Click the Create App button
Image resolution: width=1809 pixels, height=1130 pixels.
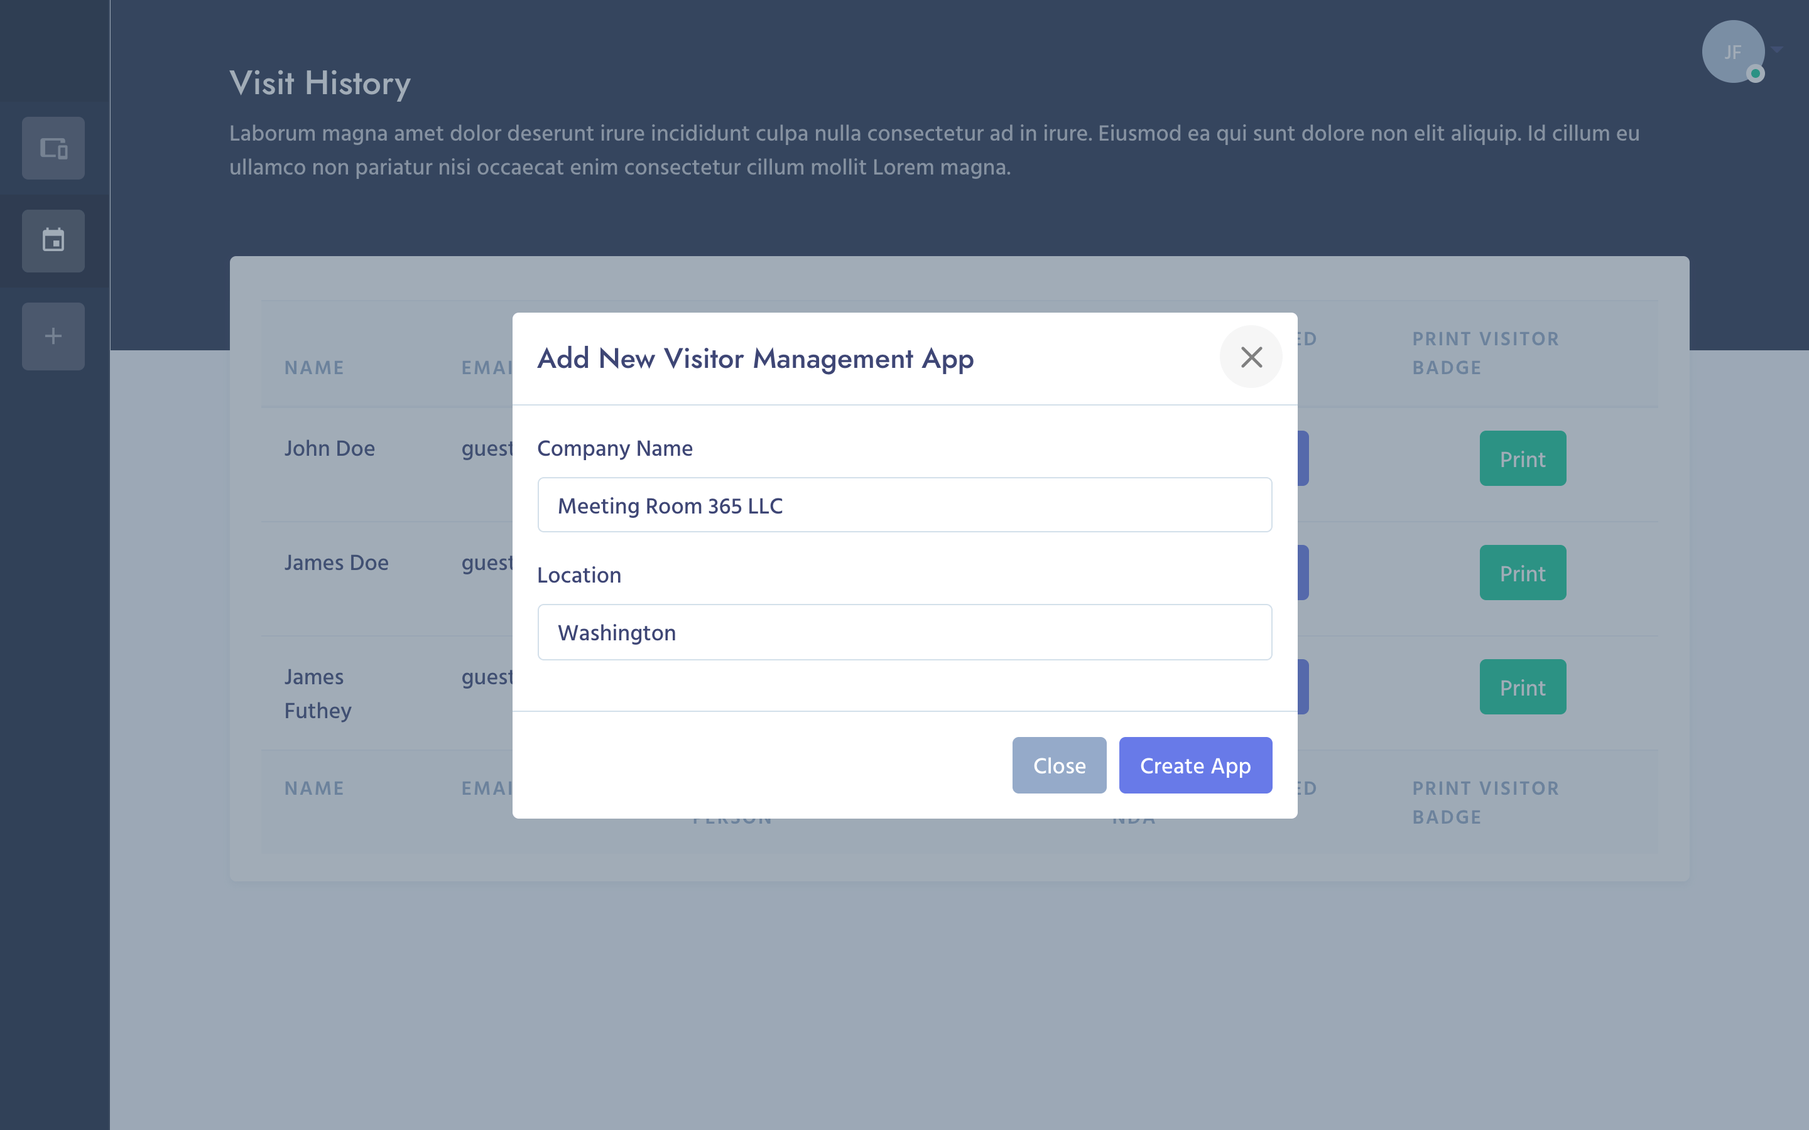coord(1195,765)
